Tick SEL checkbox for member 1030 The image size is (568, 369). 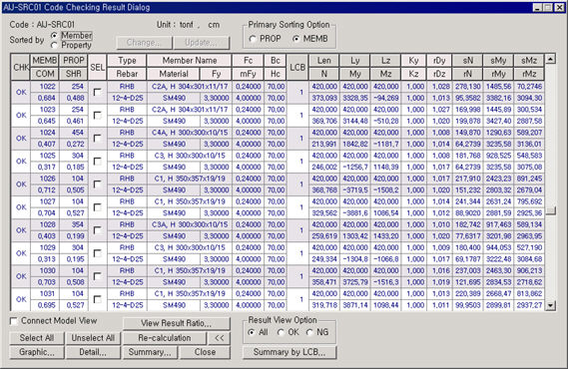point(97,276)
